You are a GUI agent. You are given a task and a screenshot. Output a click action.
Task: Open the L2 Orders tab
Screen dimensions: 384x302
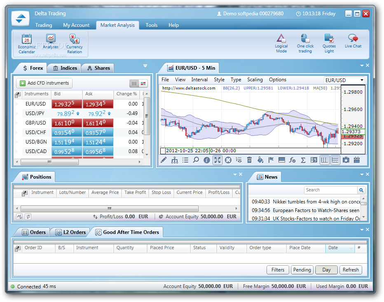(70, 232)
